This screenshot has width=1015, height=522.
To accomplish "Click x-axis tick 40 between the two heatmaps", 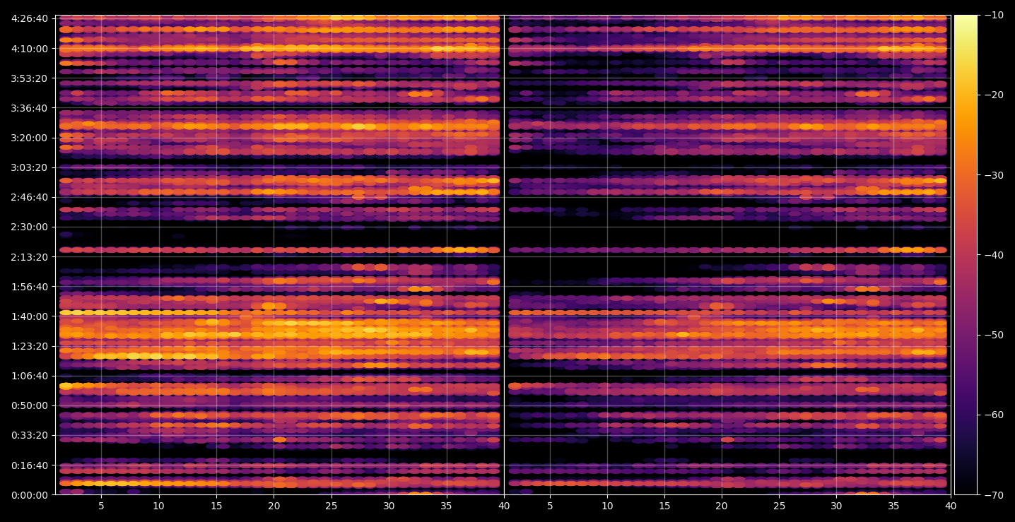I will (504, 506).
